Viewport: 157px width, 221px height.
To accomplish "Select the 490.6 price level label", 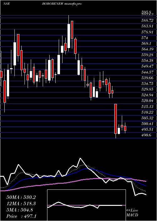I will 146,135.
